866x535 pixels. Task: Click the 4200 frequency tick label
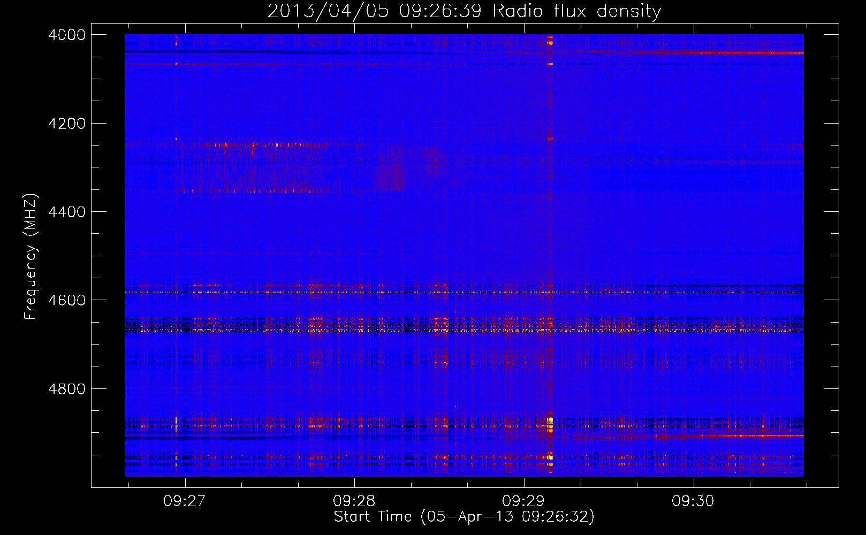pos(67,124)
